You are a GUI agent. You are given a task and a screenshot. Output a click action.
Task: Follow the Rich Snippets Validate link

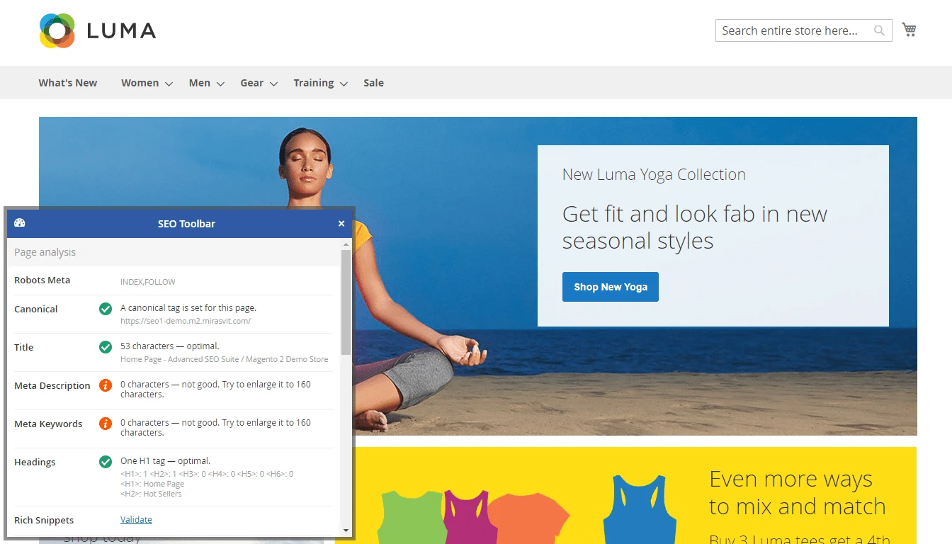coord(136,519)
